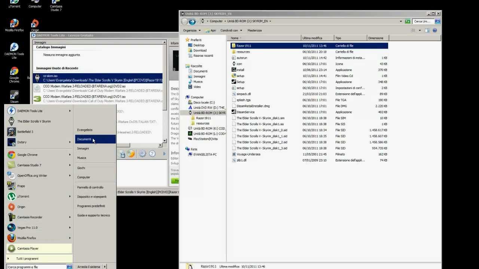Screen dimensions: 479x269
Task: Toggle Explorer preview pane icon
Action: 427,30
